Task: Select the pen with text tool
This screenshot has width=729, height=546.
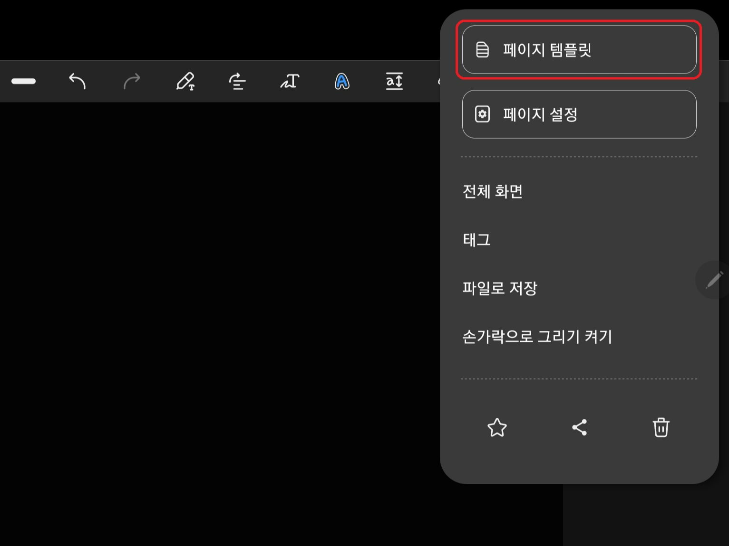Action: [x=185, y=81]
